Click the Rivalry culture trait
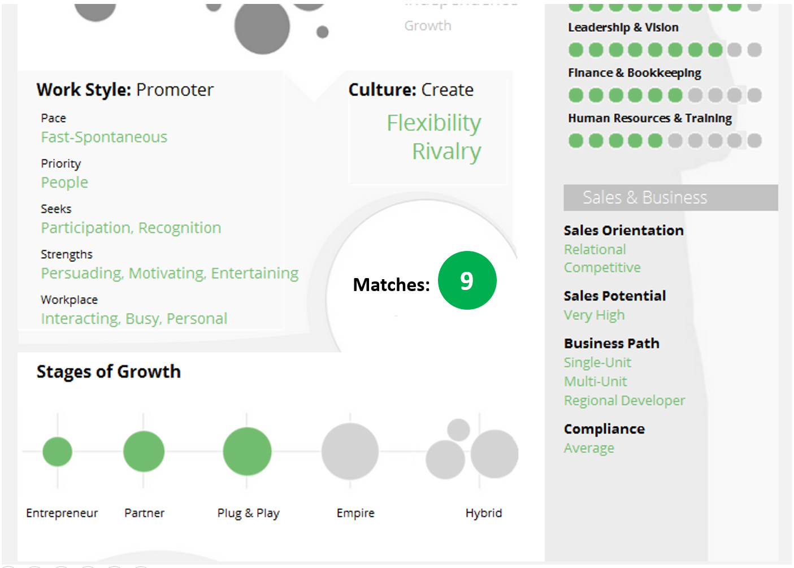 coord(446,151)
